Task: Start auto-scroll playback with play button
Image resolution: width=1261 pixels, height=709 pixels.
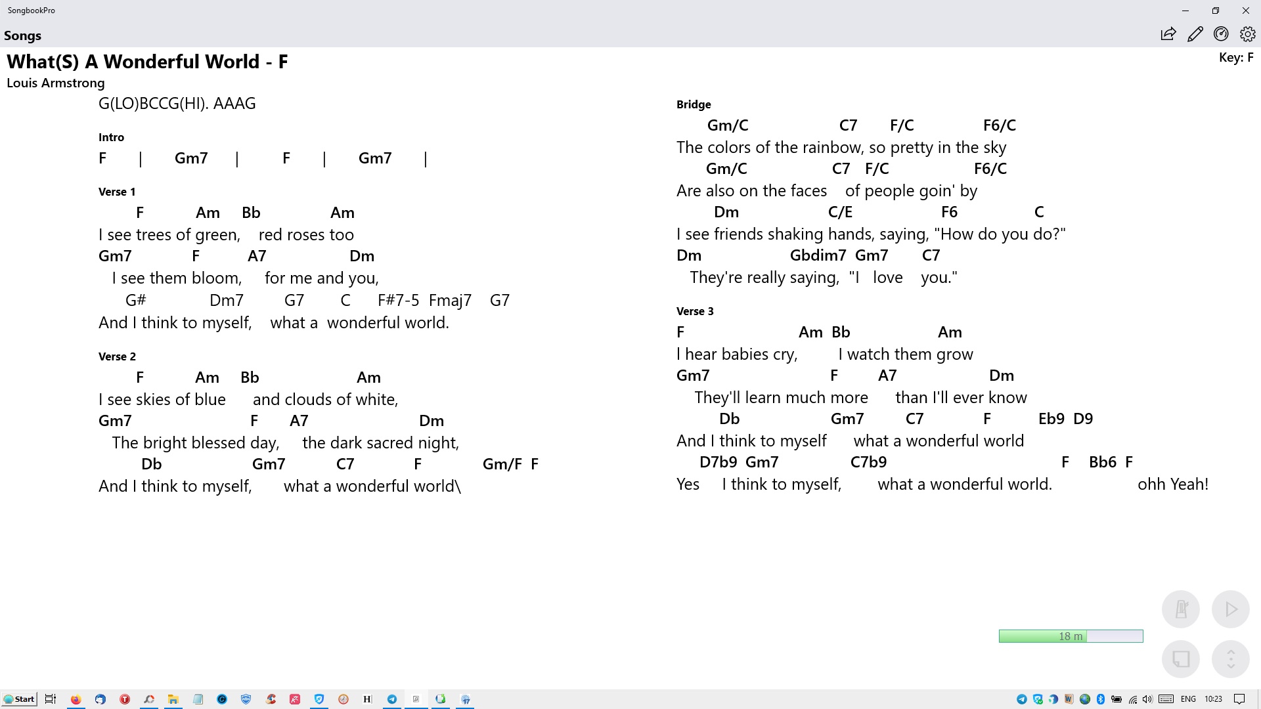Action: pyautogui.click(x=1231, y=609)
